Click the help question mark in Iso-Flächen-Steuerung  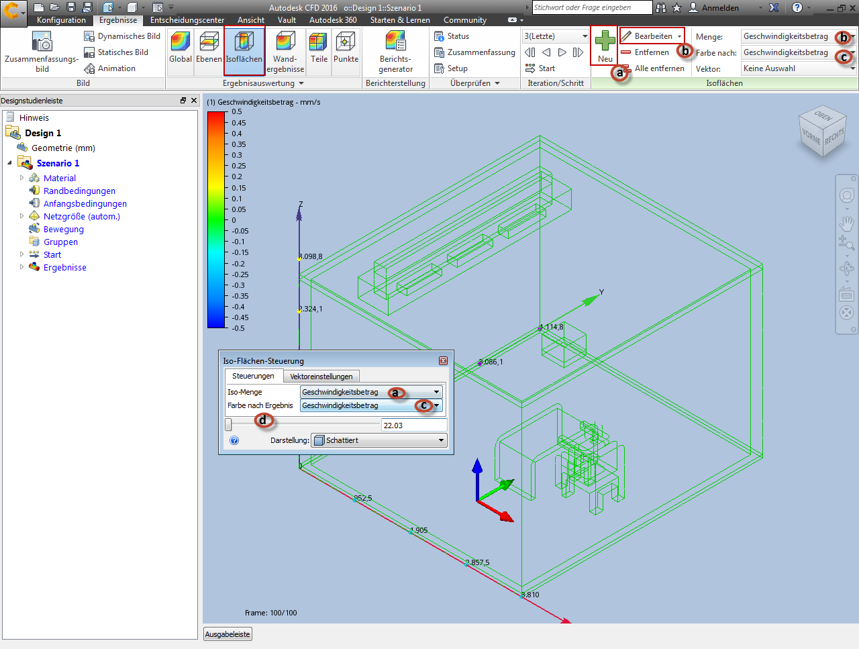pos(234,440)
